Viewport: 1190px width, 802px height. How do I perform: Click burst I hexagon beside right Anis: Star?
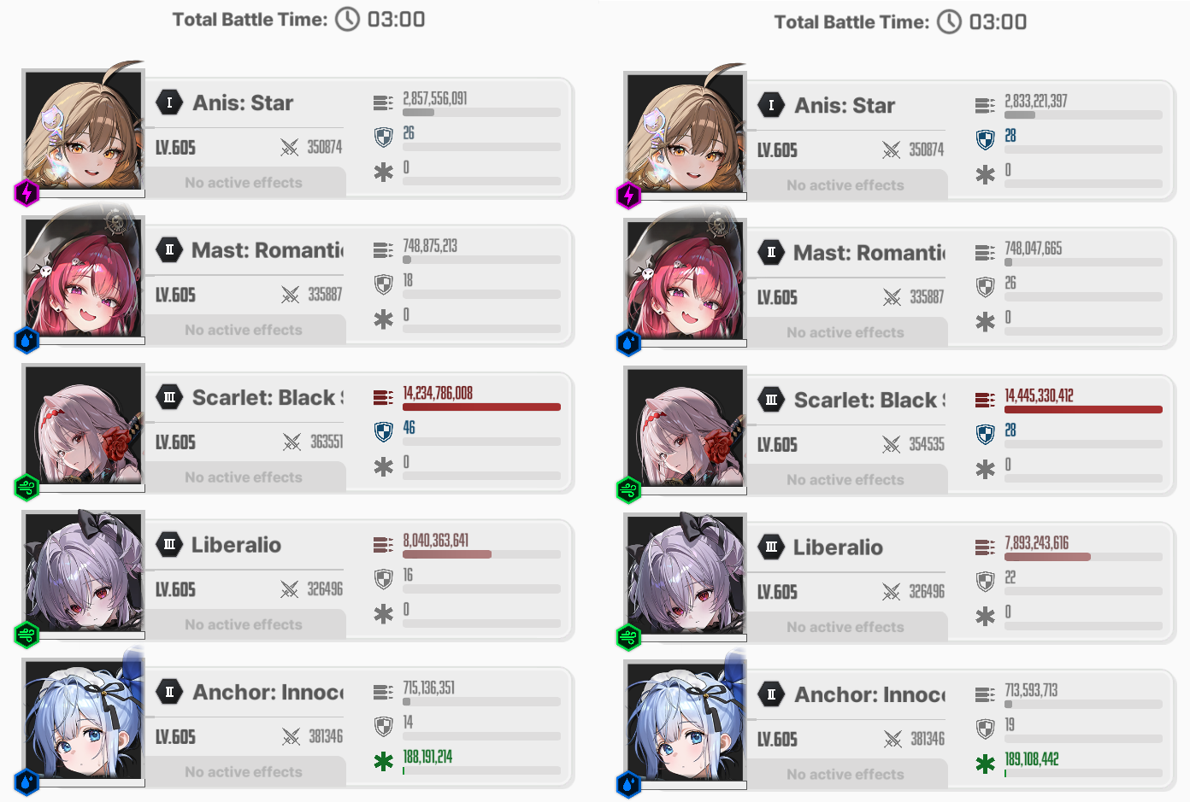click(x=771, y=105)
